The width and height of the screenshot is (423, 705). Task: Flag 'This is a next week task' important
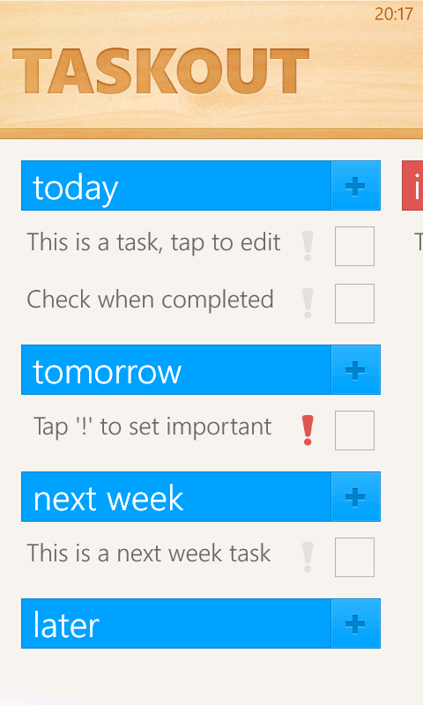coord(308,557)
